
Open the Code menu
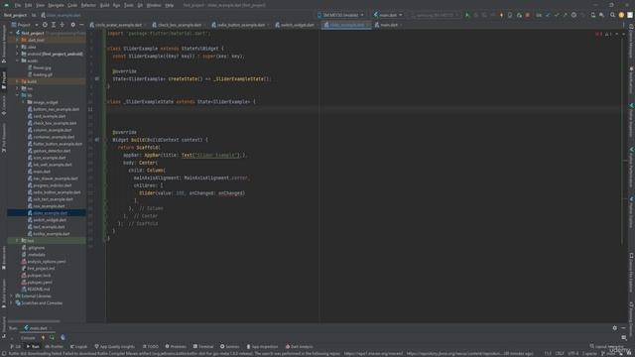(72, 5)
